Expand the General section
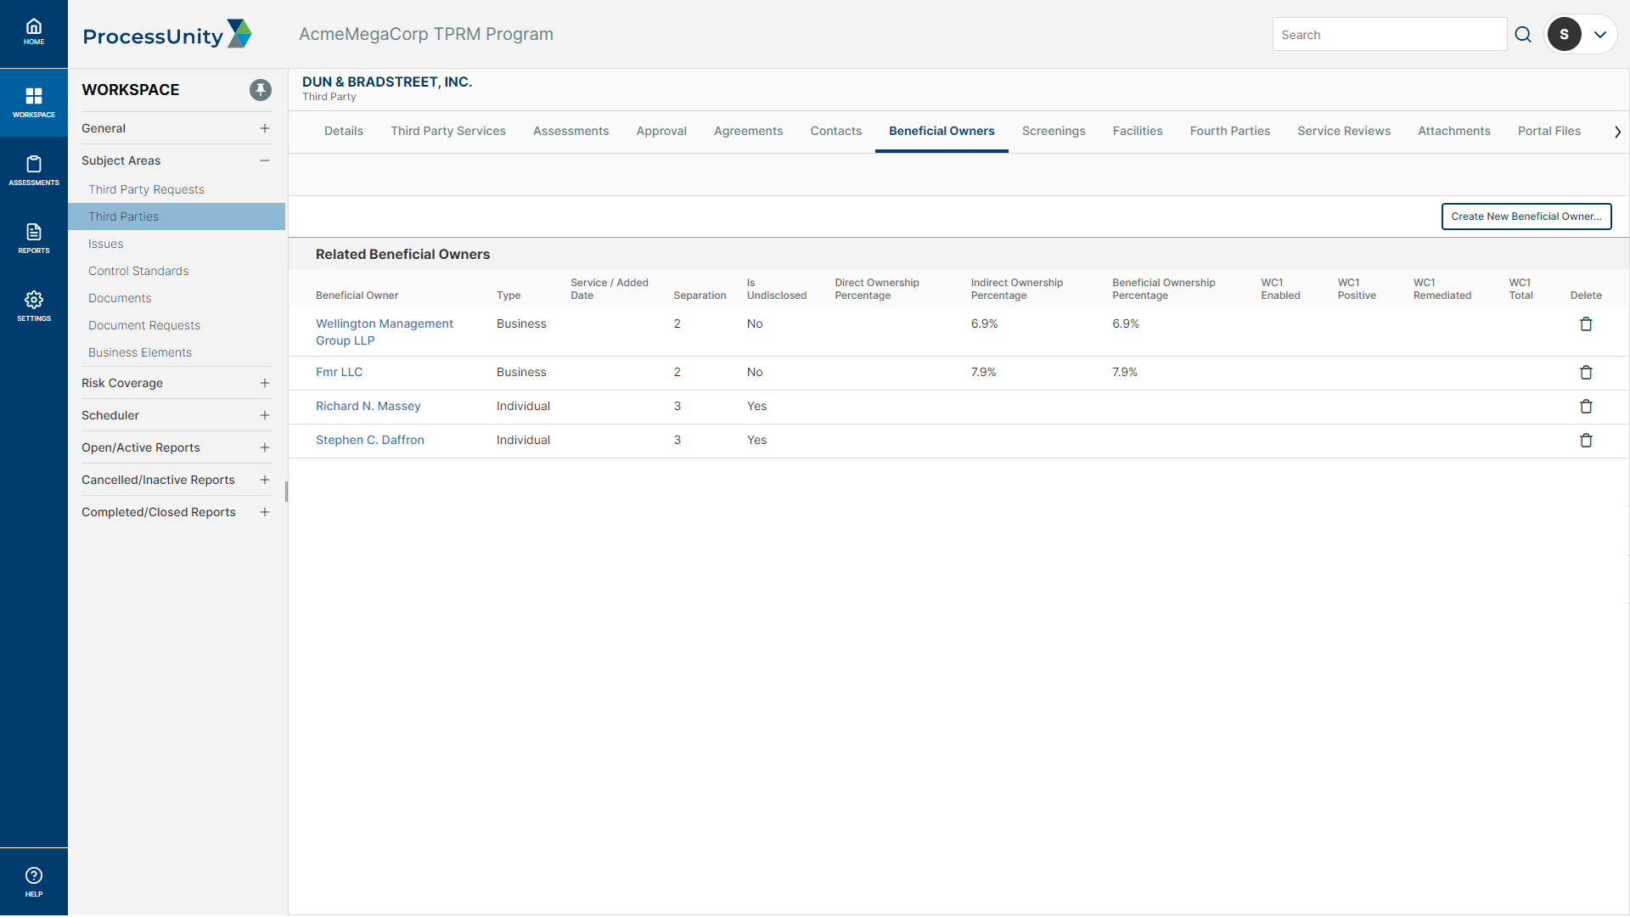Viewport: 1630px width, 917px height. (266, 127)
